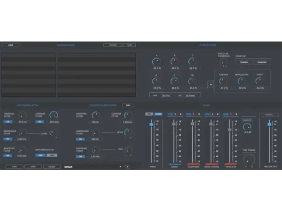Click the preset Load button in the bottom bar
282x212 pixels.
(33, 167)
